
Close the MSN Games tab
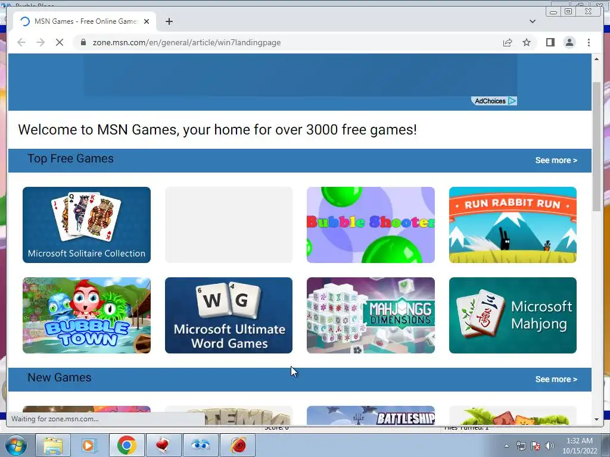pyautogui.click(x=147, y=21)
